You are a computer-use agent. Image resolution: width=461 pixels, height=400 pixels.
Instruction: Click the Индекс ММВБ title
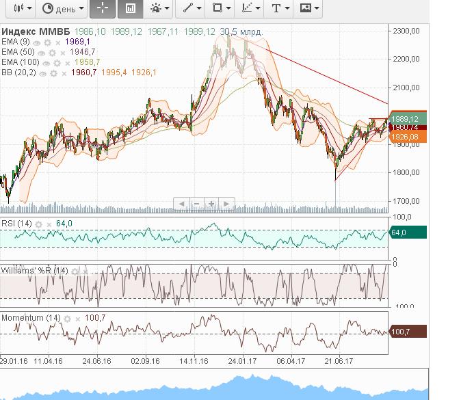point(36,31)
